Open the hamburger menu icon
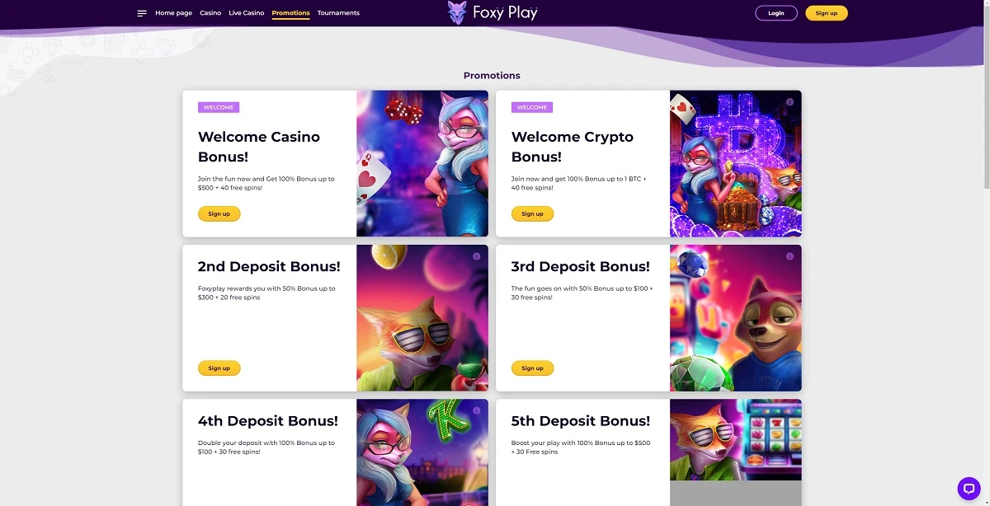Viewport: 990px width, 506px height. (142, 13)
